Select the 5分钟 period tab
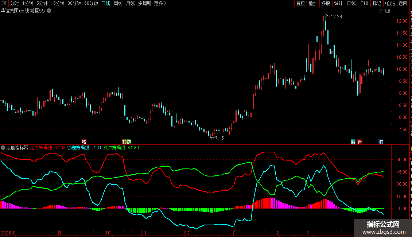This screenshot has height=237, width=412. point(42,3)
